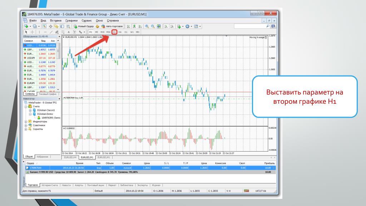Open the chart templates icon
366x206 pixels.
(x=196, y=26)
